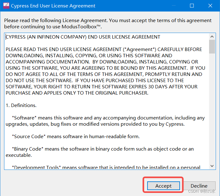Click the '"Source Code" means software' line
220x196 pixels.
[76, 136]
